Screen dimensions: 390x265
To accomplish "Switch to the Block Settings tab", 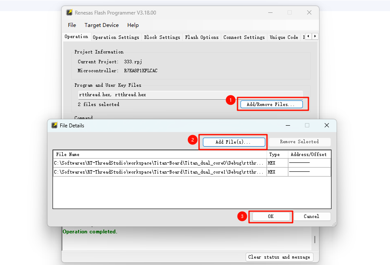I will (x=162, y=37).
